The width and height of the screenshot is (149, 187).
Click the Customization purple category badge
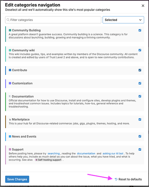(x=10, y=83)
